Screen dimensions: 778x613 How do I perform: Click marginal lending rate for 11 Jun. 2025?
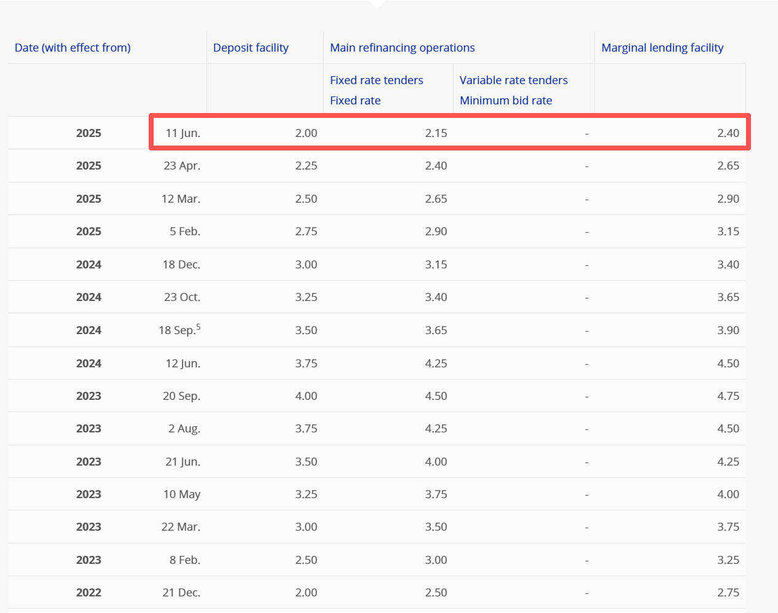[x=728, y=133]
